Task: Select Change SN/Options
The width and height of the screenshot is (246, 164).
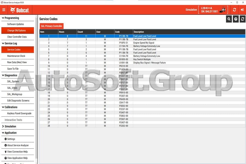Action: pyautogui.click(x=17, y=30)
